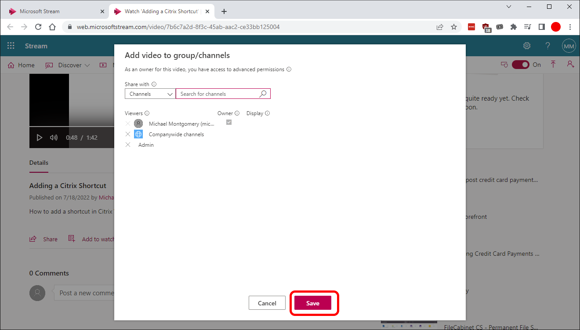Open Stream settings gear
This screenshot has height=330, width=580.
(x=527, y=46)
